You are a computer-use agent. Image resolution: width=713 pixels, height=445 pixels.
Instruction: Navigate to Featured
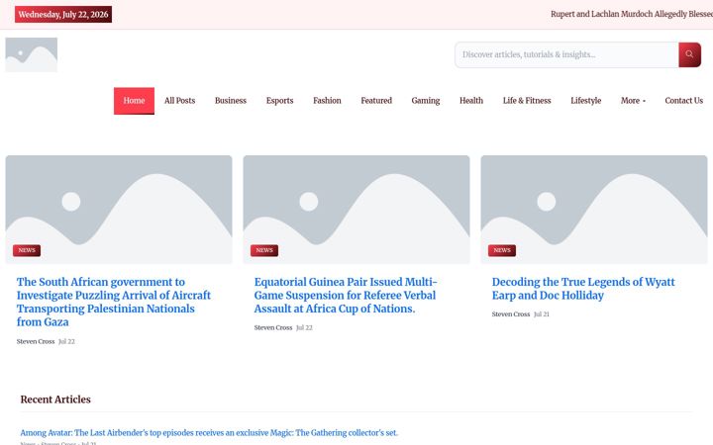pos(376,101)
